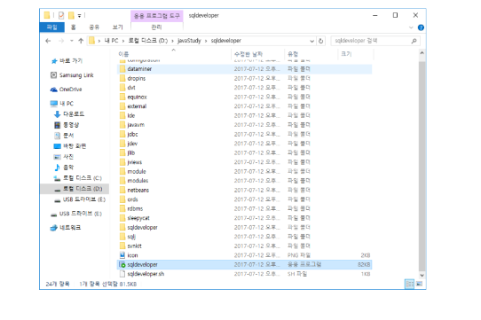
Task: Select the dvt folder icon
Action: [x=122, y=88]
